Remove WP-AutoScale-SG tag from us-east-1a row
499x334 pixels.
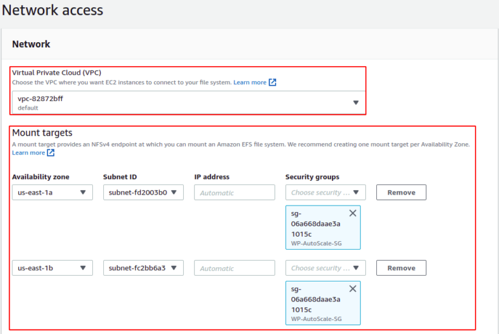353,213
